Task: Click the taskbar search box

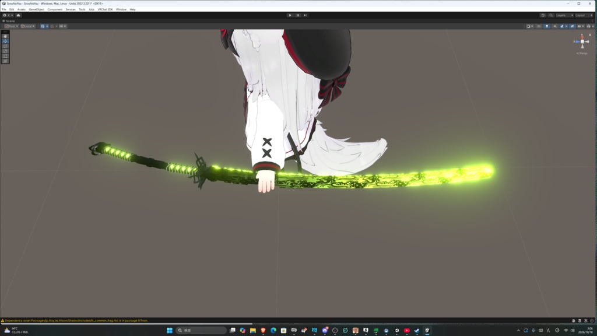Action: 201,330
